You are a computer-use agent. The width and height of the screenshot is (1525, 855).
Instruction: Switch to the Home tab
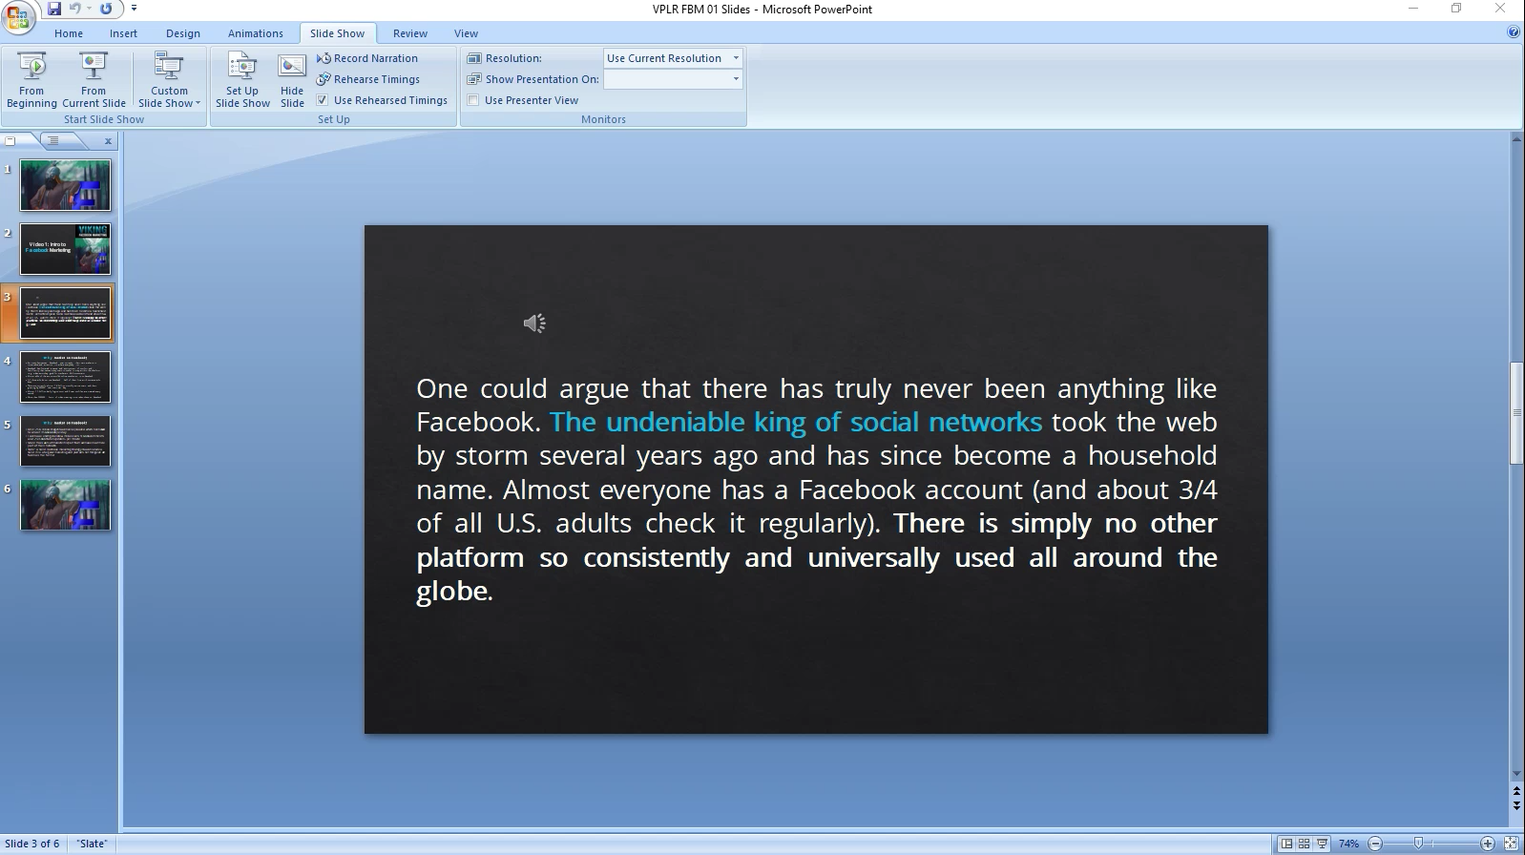(69, 33)
